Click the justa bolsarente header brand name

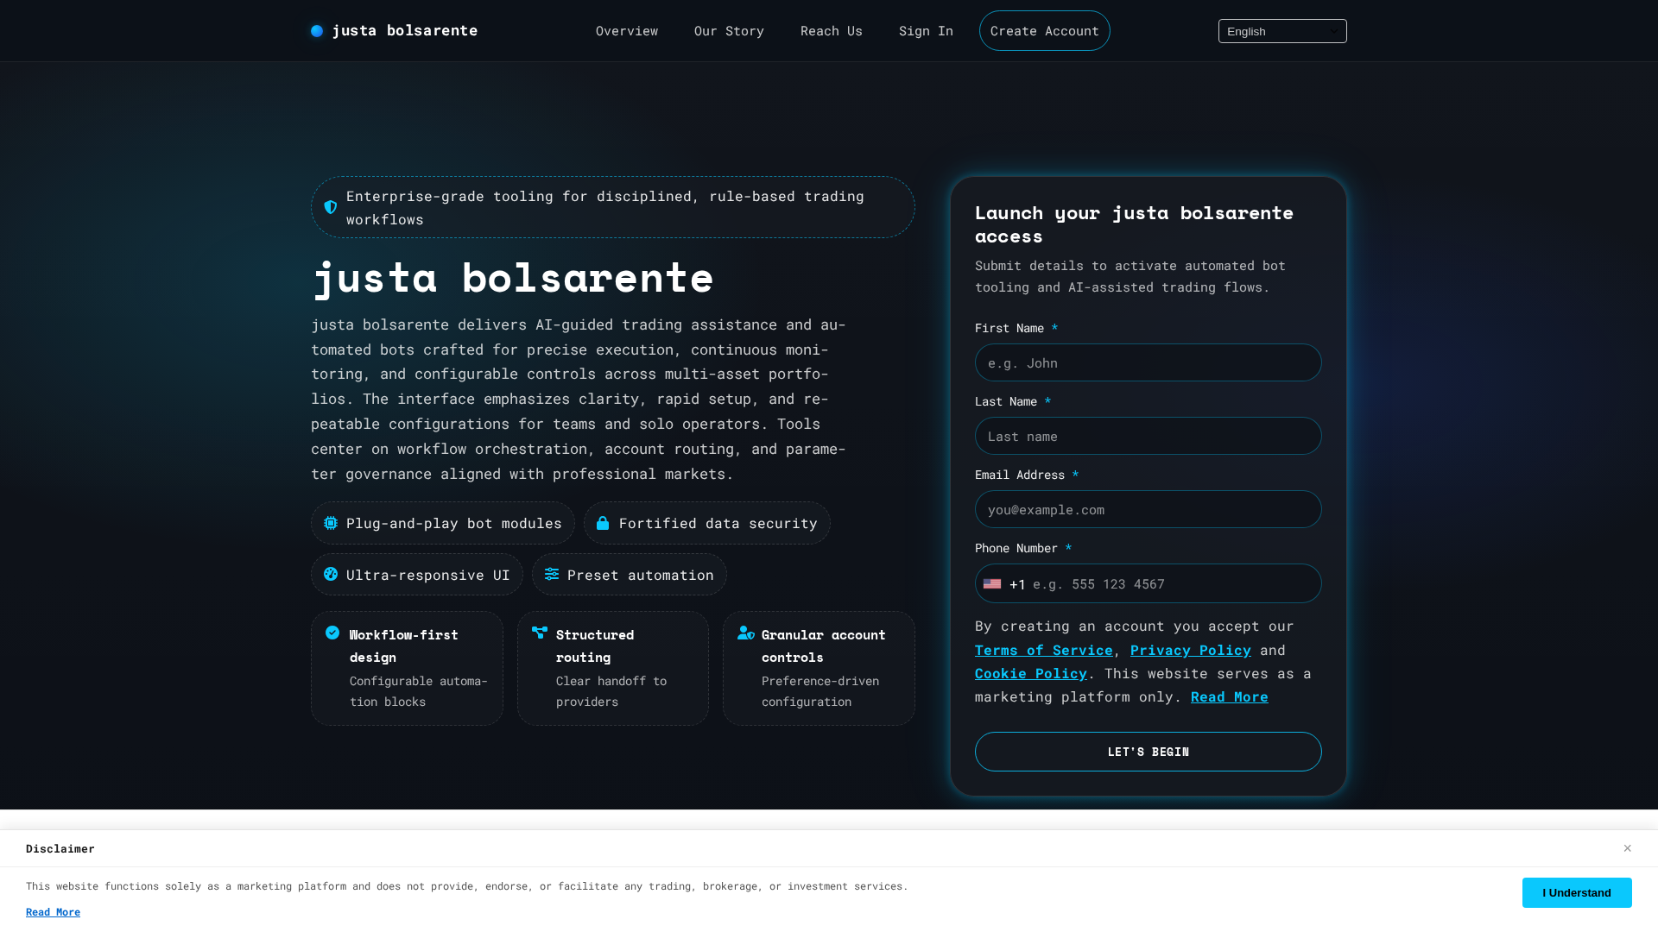point(405,31)
